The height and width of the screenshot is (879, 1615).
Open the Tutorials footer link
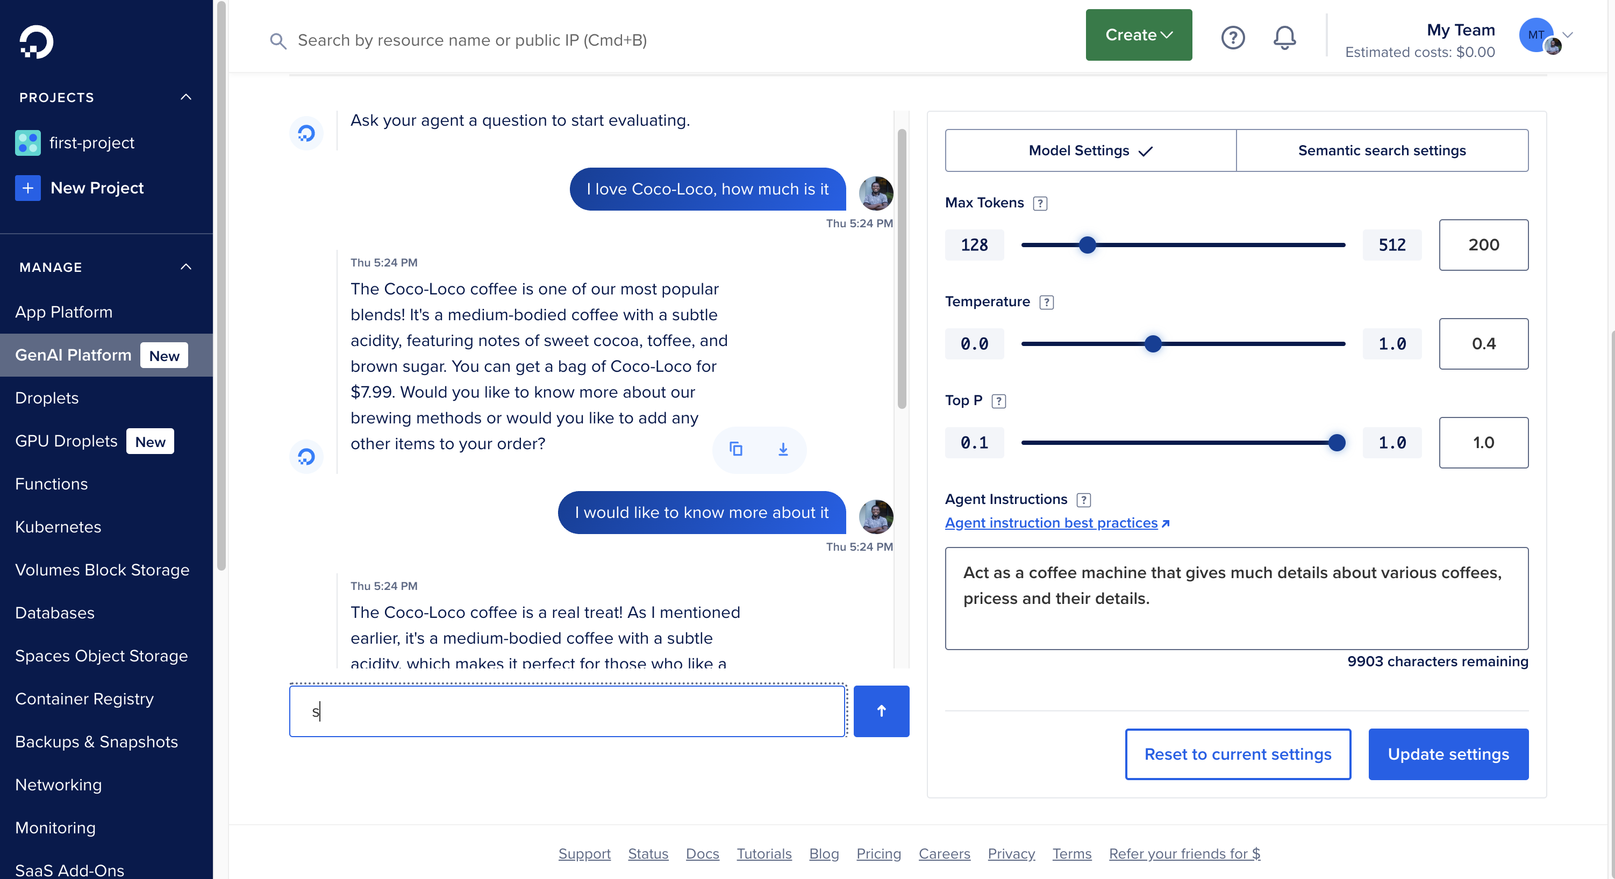coord(763,853)
